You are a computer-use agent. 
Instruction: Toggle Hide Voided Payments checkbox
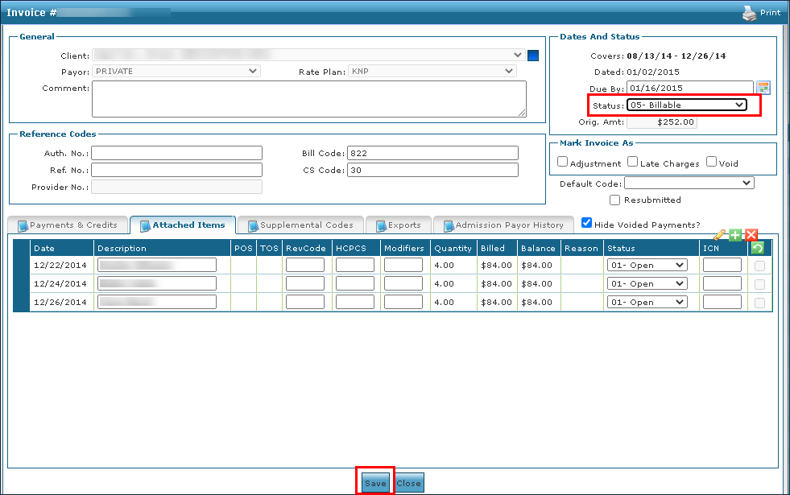586,223
